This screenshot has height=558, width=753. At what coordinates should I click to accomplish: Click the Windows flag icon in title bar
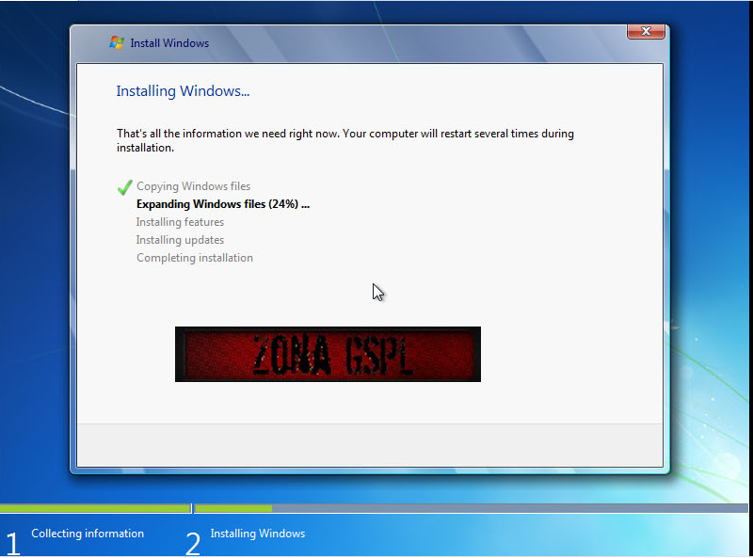[116, 42]
